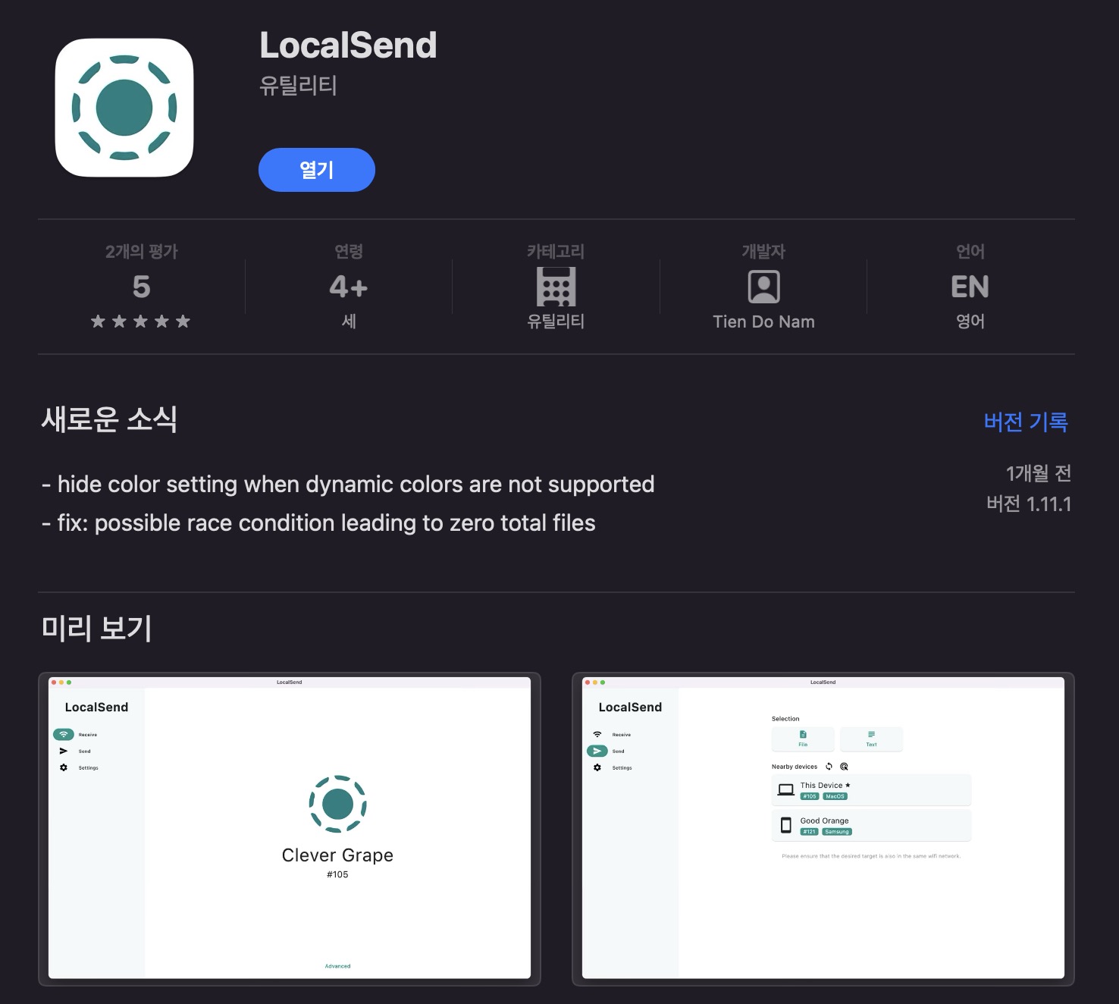
Task: Click the five-star rating row
Action: point(140,322)
